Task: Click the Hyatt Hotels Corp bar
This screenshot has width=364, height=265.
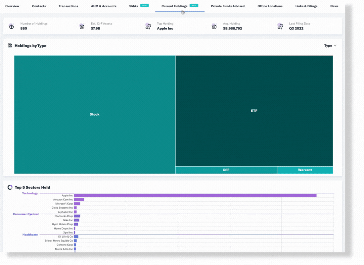Action: point(76,224)
